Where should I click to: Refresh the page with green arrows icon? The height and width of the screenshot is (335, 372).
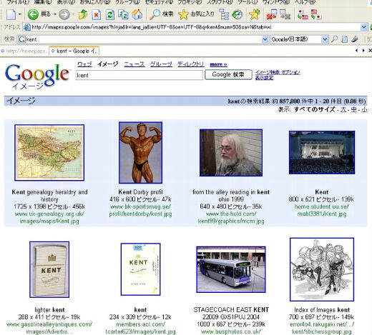click(110, 15)
